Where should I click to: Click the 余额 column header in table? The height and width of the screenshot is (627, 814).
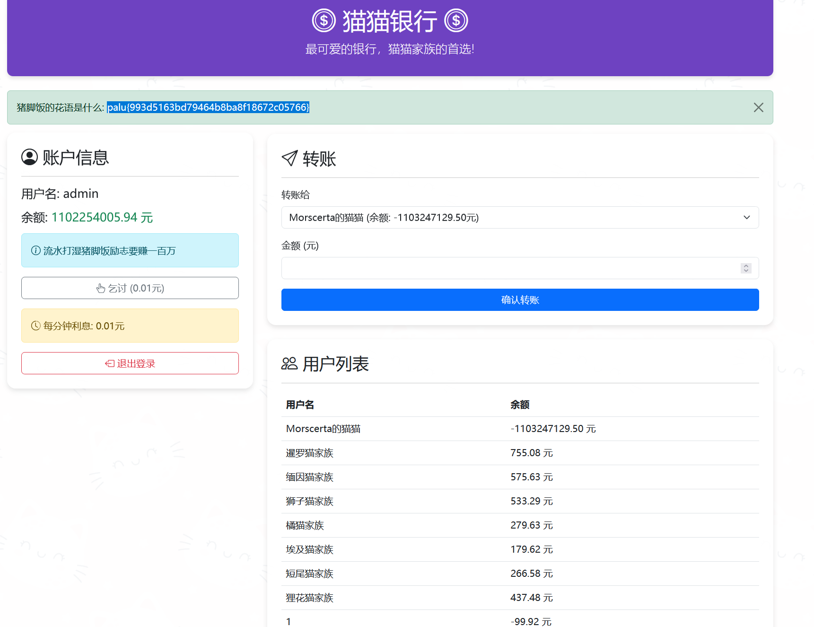pyautogui.click(x=519, y=405)
